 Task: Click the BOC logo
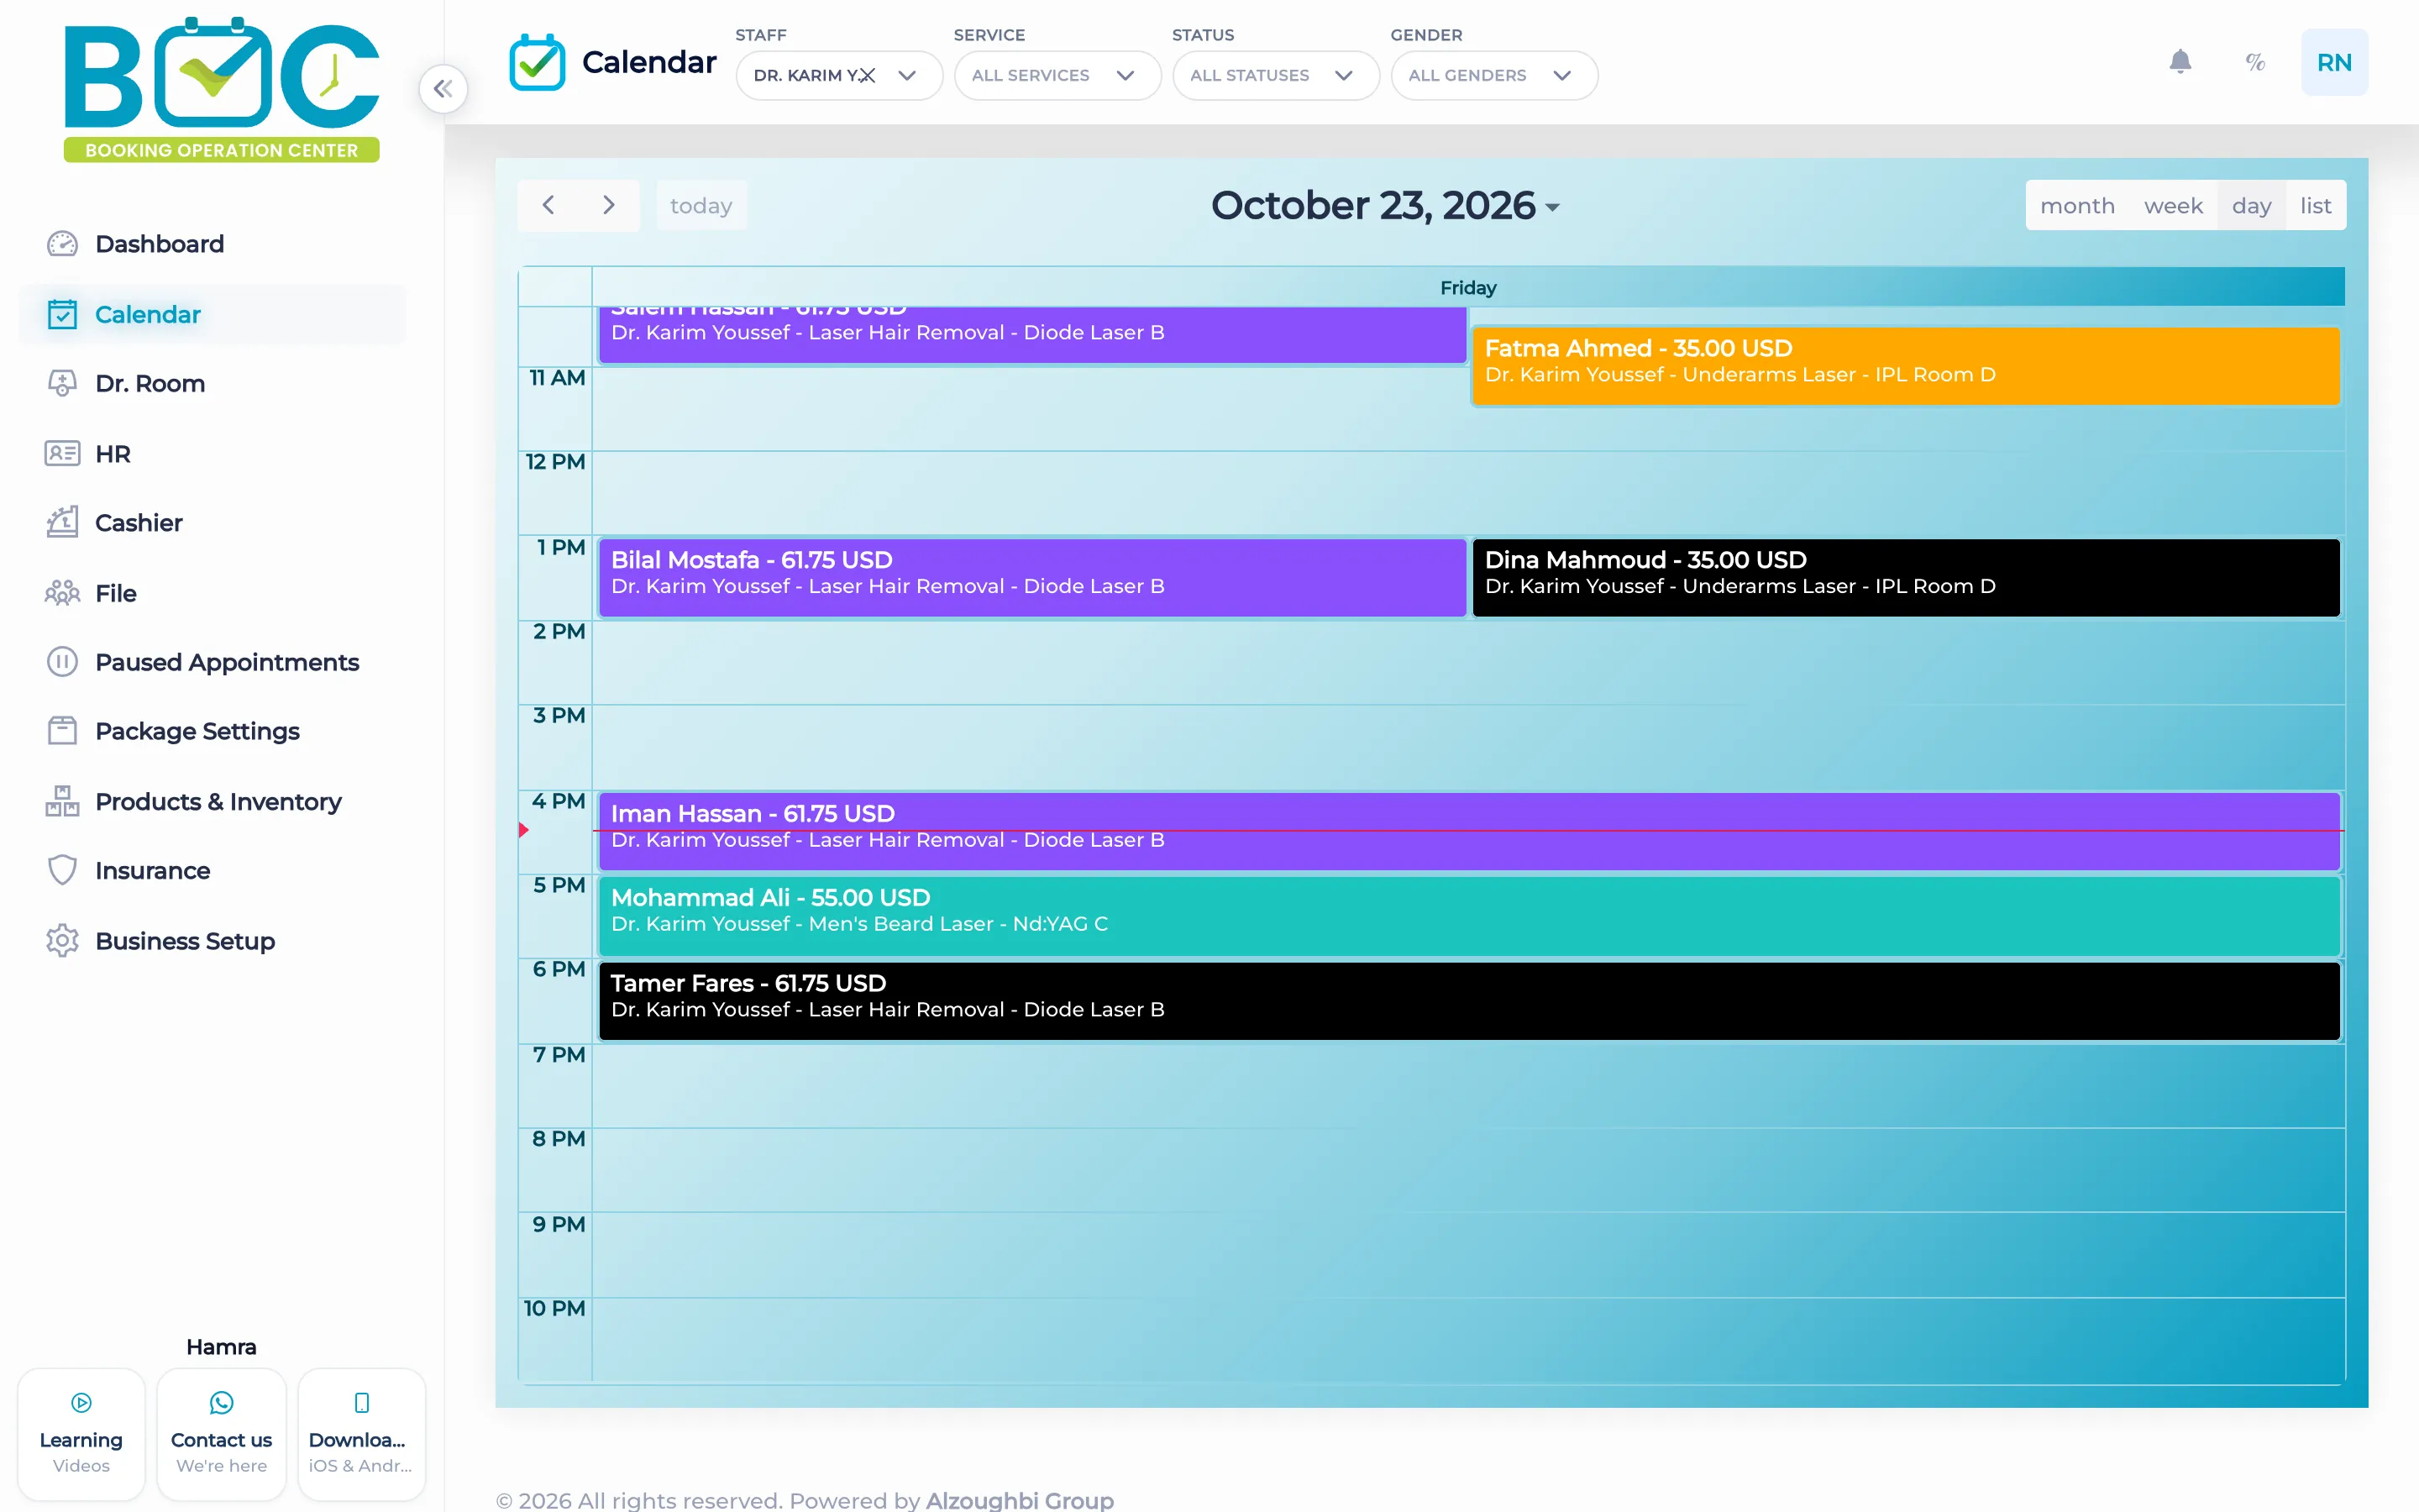coord(221,88)
